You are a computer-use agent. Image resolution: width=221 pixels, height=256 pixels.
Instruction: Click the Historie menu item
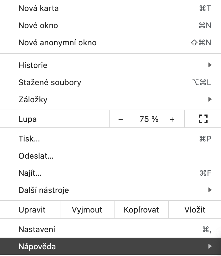33,65
